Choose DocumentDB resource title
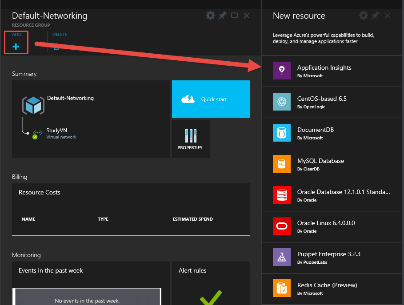This screenshot has width=404, height=305. (316, 130)
